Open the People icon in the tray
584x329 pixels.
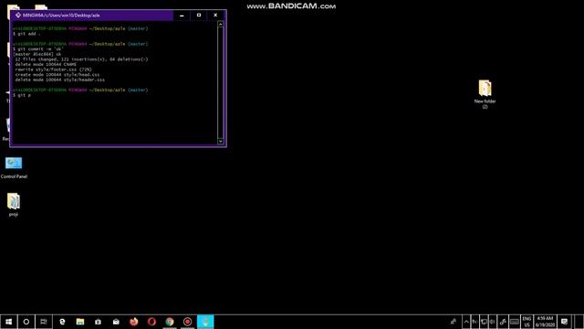(454, 322)
